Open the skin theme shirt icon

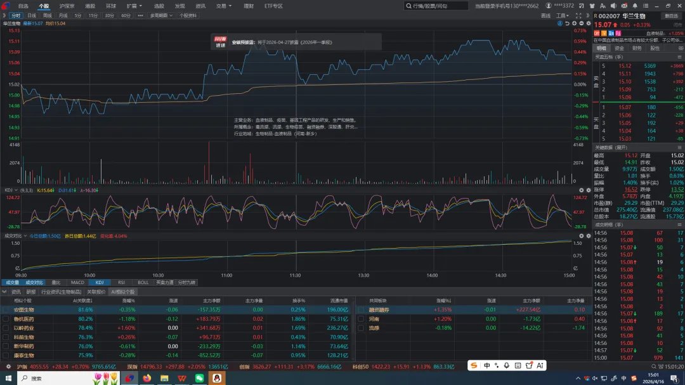(x=592, y=6)
